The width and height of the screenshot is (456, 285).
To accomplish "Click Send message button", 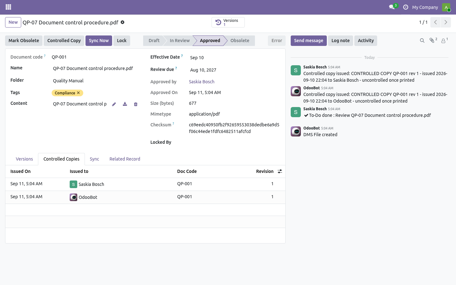I will click(309, 41).
